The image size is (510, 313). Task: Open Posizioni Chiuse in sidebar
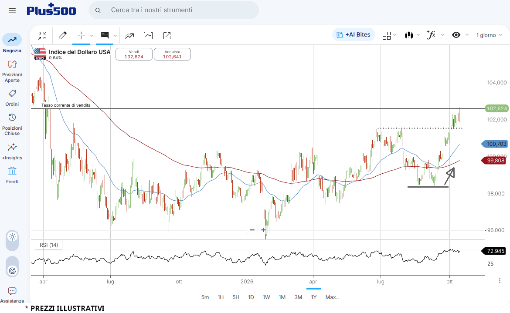[12, 125]
